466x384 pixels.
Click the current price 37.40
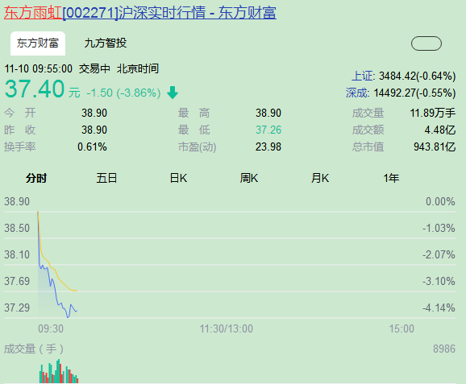click(35, 89)
